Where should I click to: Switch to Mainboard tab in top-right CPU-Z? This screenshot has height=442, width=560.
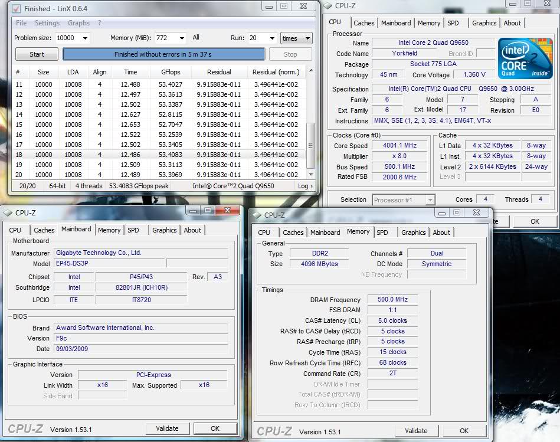pos(396,23)
